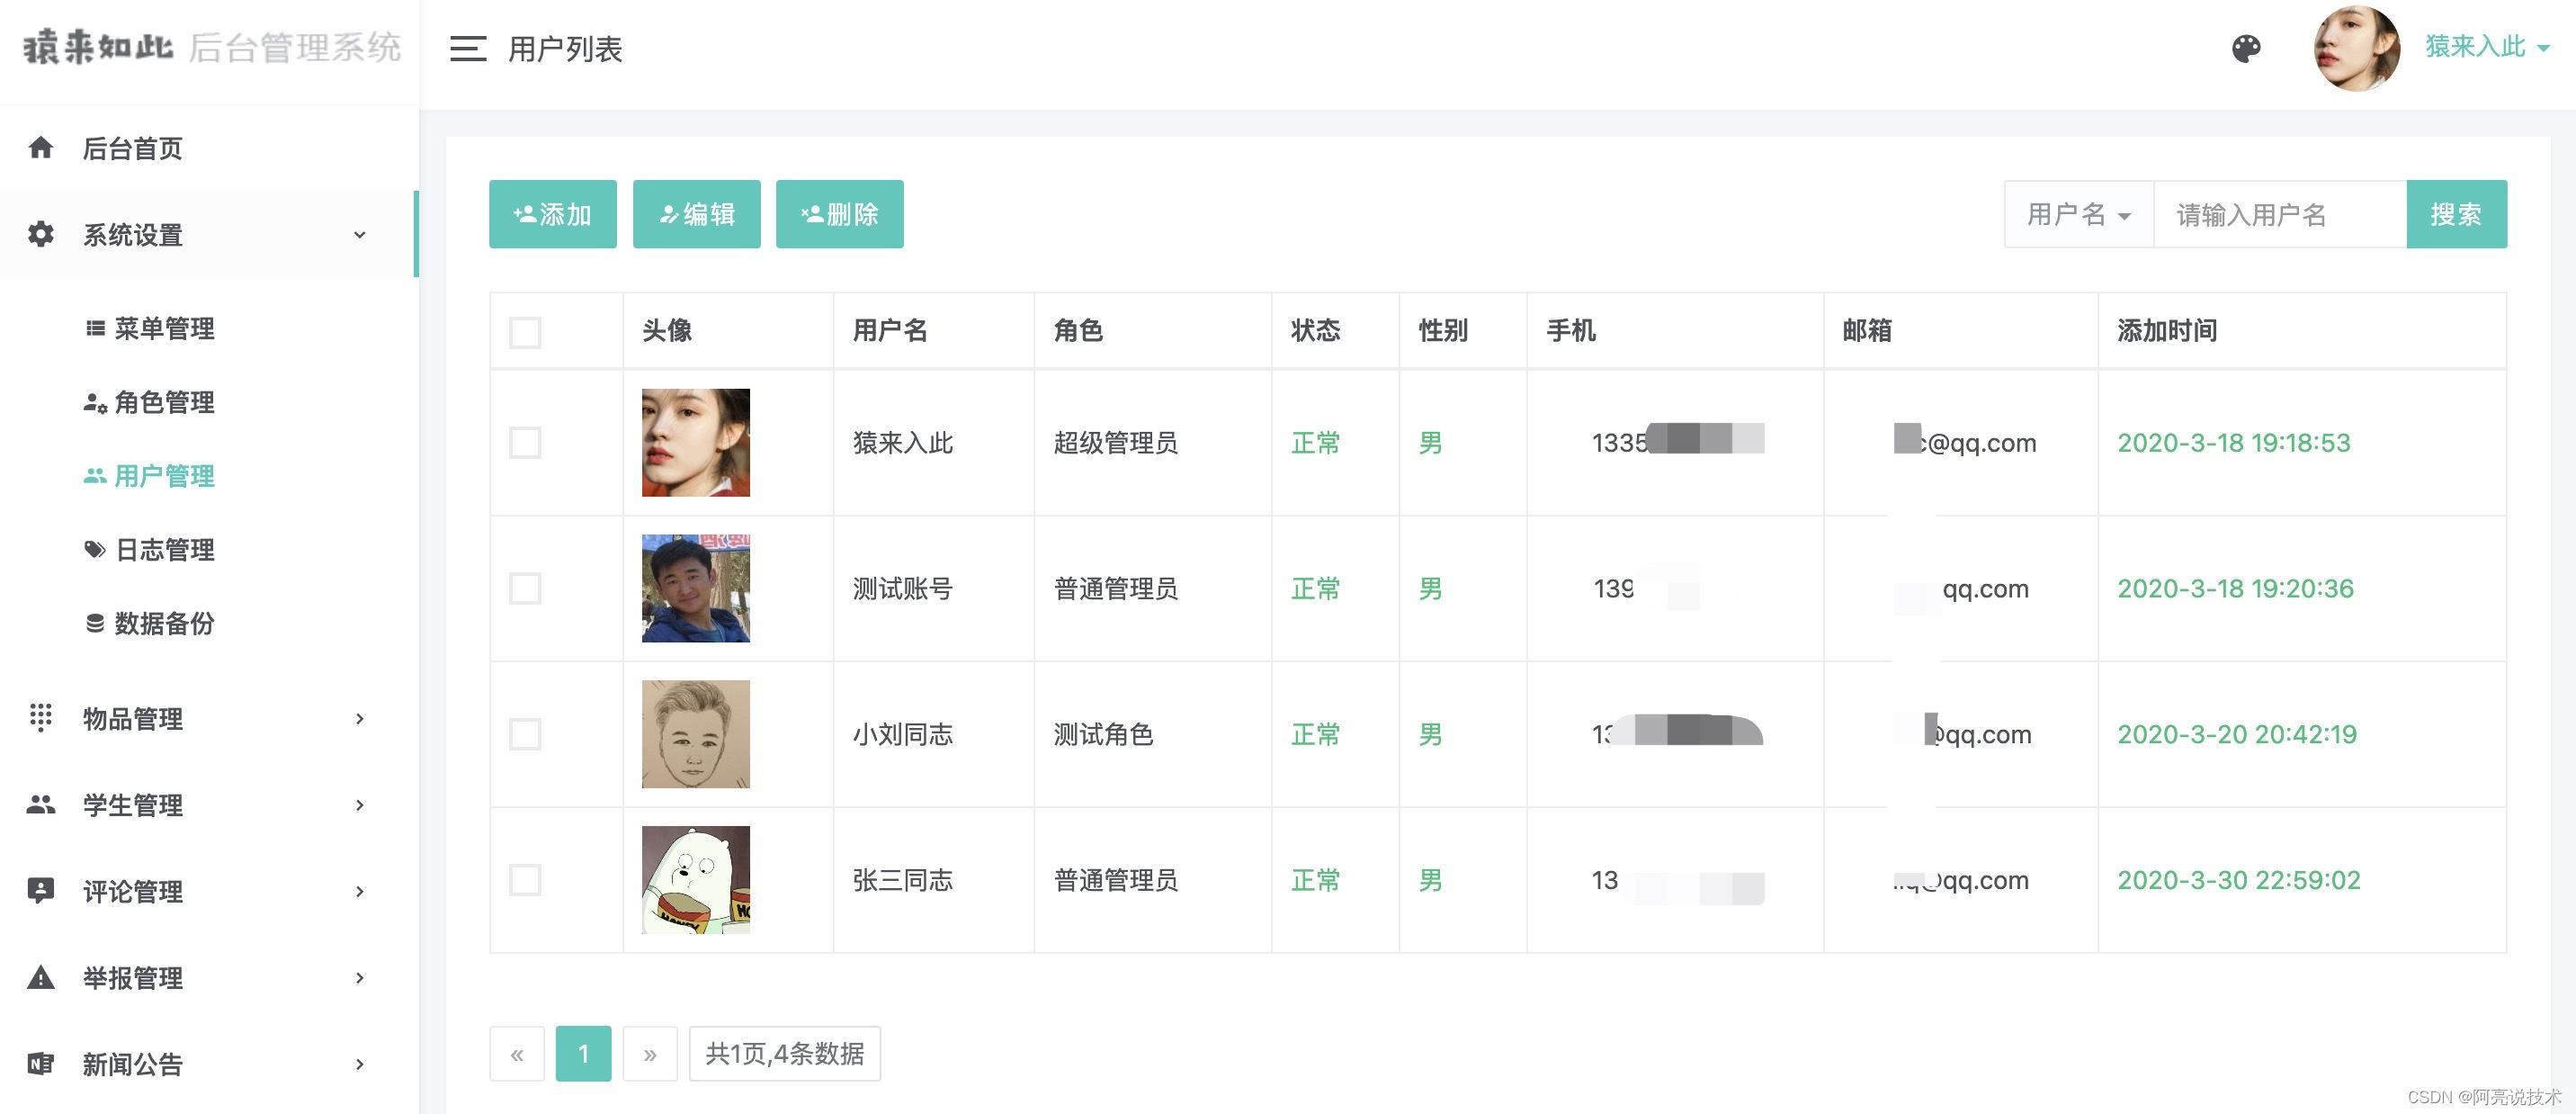Click the newspaper icon for 新闻公告
This screenshot has width=2576, height=1114.
click(41, 1063)
